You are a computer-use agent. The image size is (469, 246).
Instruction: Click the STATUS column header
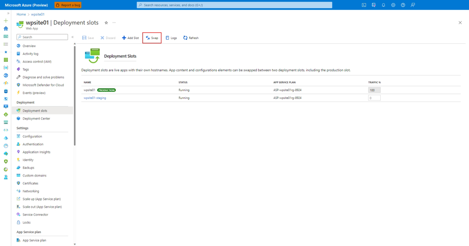click(183, 82)
